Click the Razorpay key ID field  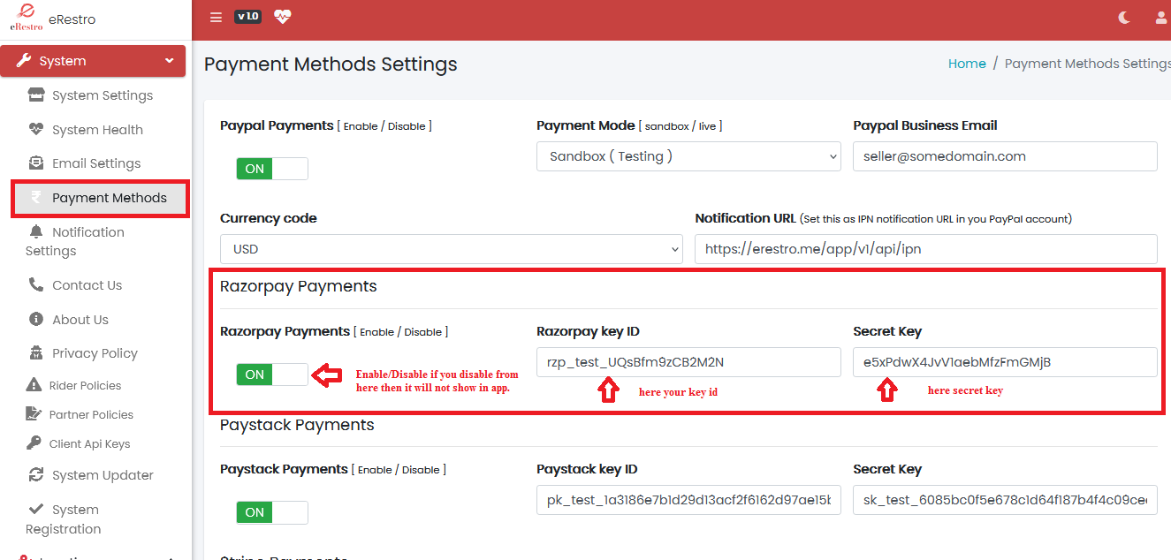(688, 362)
